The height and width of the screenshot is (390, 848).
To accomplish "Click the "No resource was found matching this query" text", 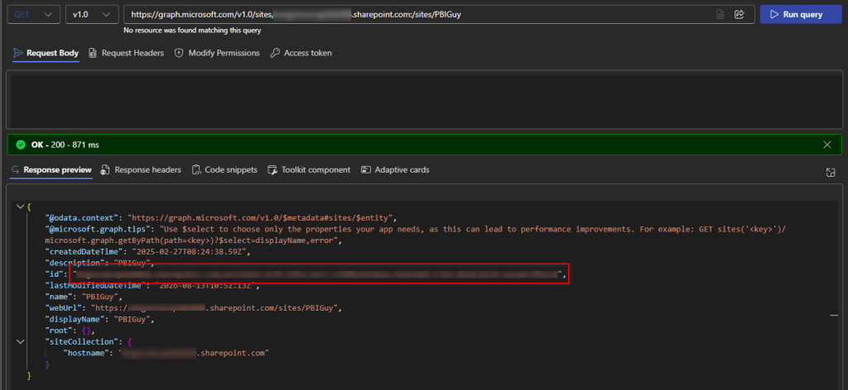I will pos(192,31).
